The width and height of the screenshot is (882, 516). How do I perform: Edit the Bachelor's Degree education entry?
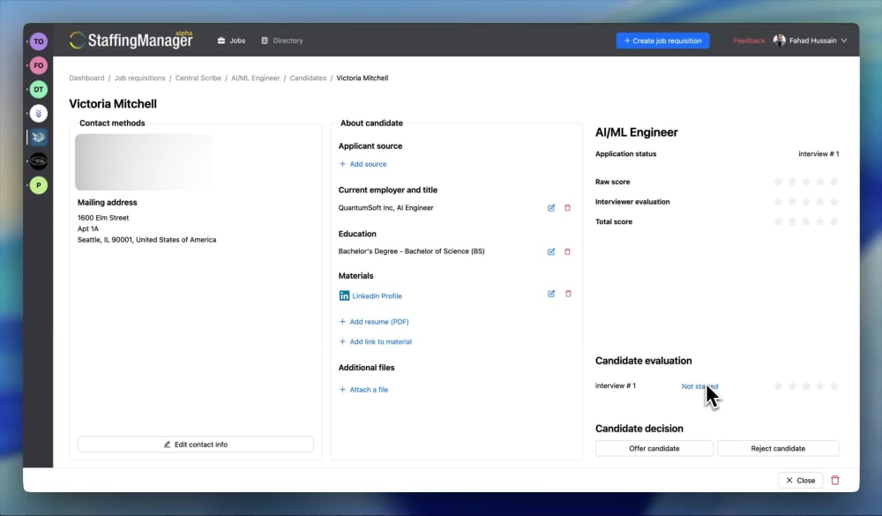(551, 251)
